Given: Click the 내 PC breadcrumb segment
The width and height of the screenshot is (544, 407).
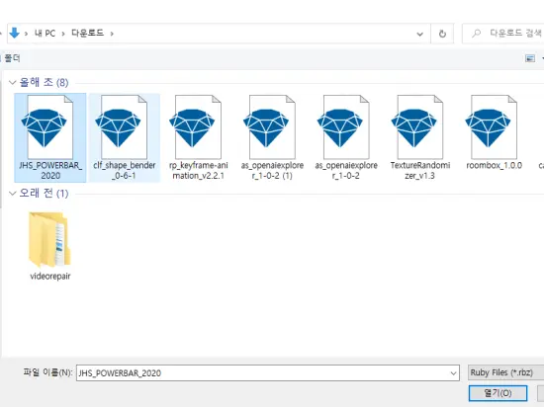Looking at the screenshot, I should click(45, 34).
